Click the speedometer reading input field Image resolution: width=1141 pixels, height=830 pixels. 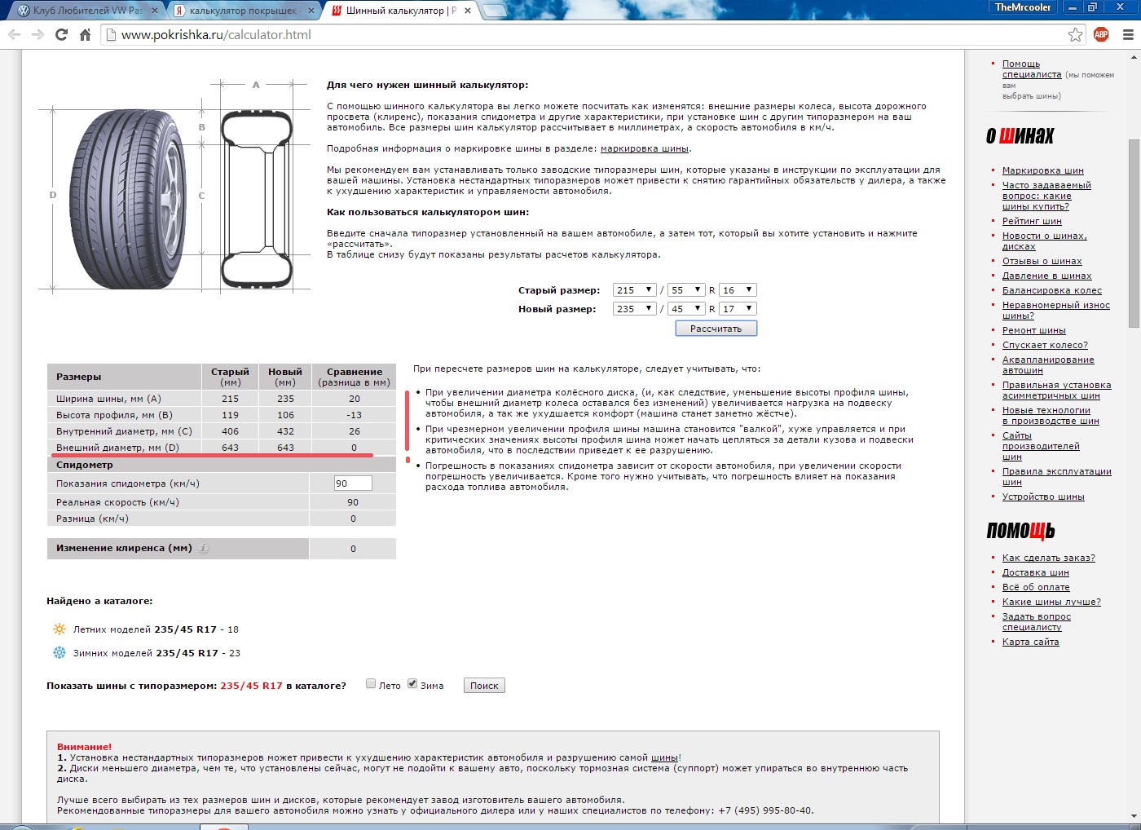(353, 483)
